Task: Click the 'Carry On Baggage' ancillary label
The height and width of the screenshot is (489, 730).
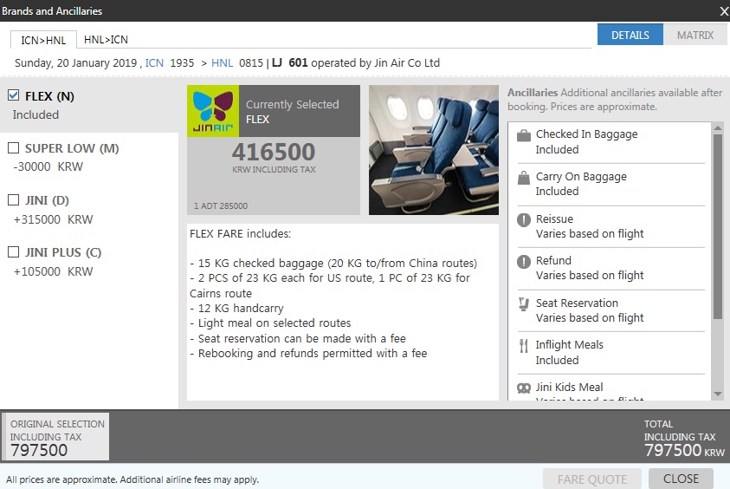Action: [x=581, y=177]
